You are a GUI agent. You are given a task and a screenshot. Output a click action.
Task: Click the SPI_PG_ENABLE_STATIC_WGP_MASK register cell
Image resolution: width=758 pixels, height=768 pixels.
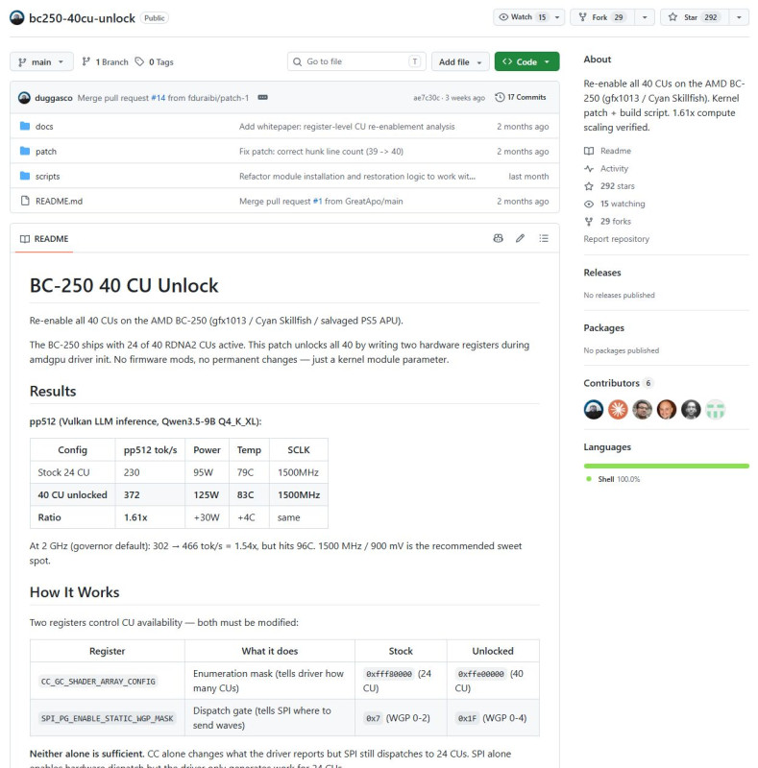[x=108, y=717]
